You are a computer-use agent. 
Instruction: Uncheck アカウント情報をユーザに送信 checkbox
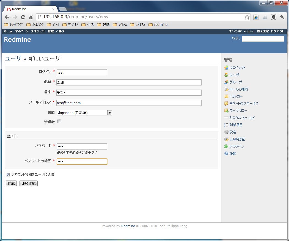pos(8,174)
